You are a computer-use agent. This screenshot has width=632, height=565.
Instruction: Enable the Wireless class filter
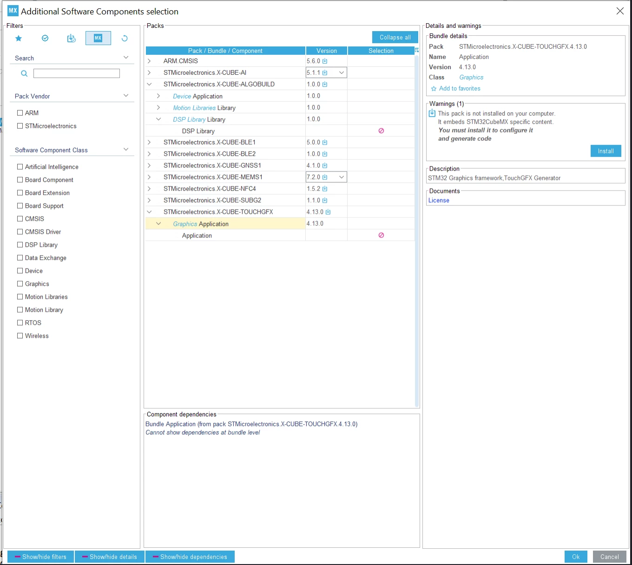point(20,336)
